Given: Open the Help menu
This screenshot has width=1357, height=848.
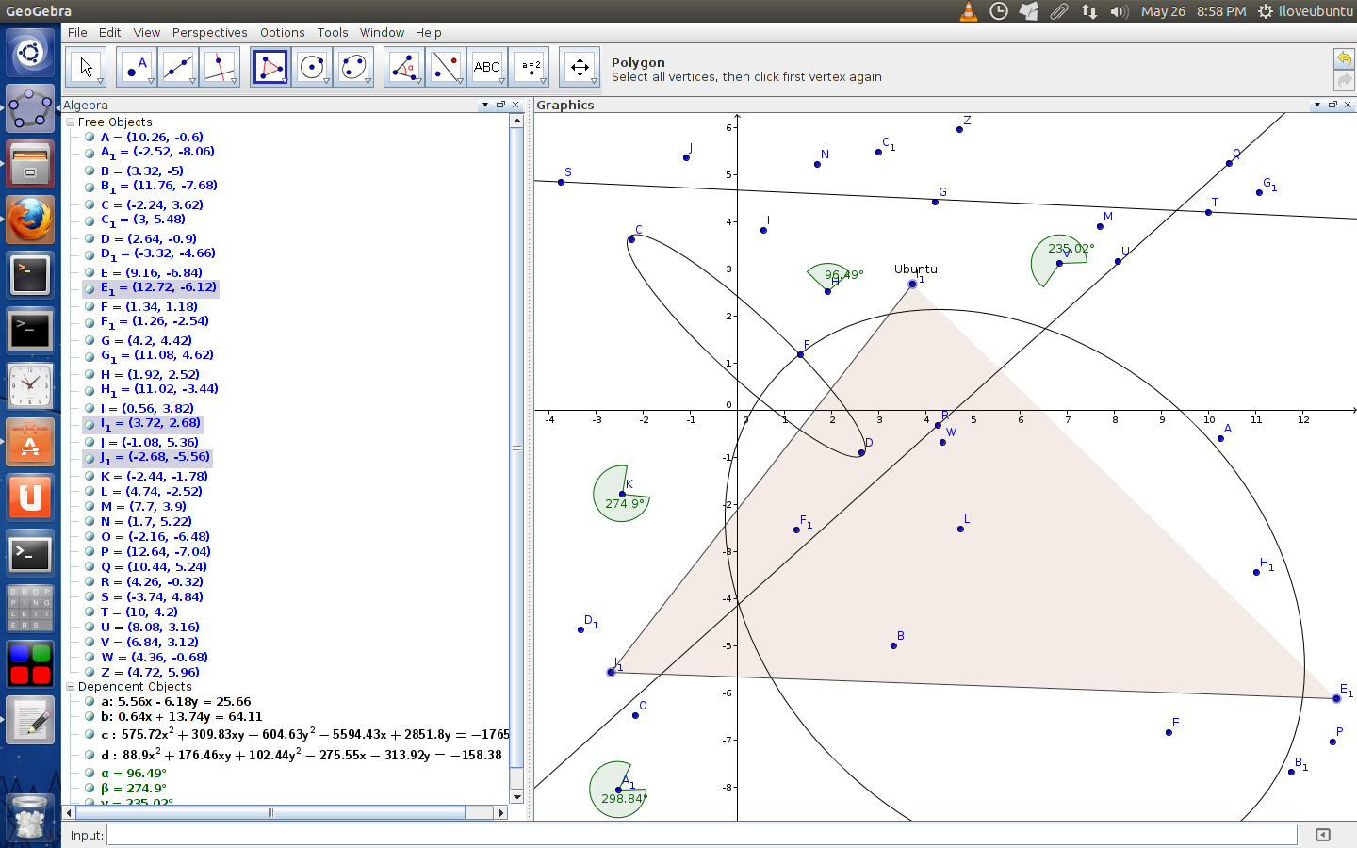Looking at the screenshot, I should coord(429,32).
